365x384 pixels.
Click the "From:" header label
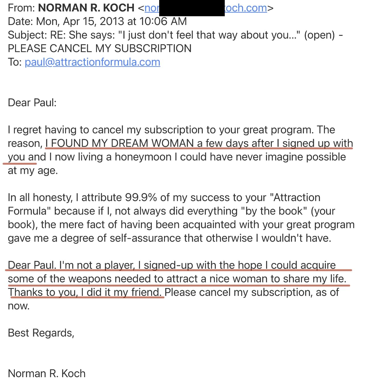pyautogui.click(x=22, y=8)
